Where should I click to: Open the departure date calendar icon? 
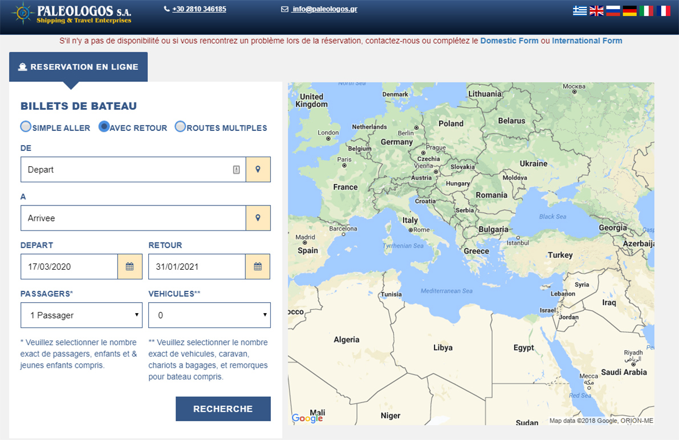(130, 266)
